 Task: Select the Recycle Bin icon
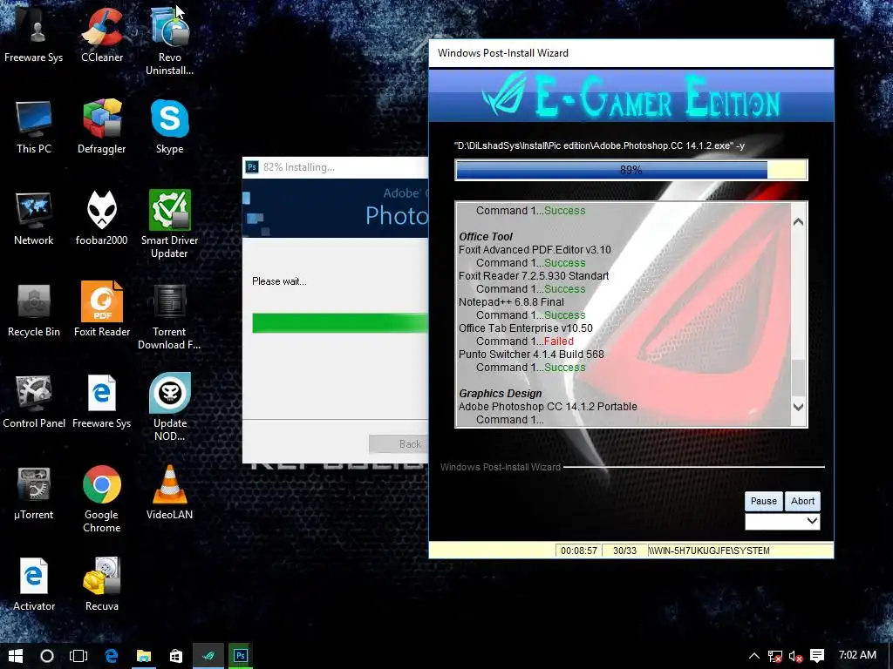(x=34, y=310)
